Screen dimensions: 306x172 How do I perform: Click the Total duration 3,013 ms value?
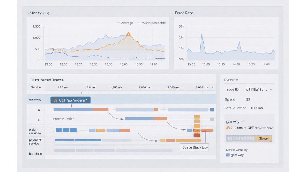coord(255,108)
